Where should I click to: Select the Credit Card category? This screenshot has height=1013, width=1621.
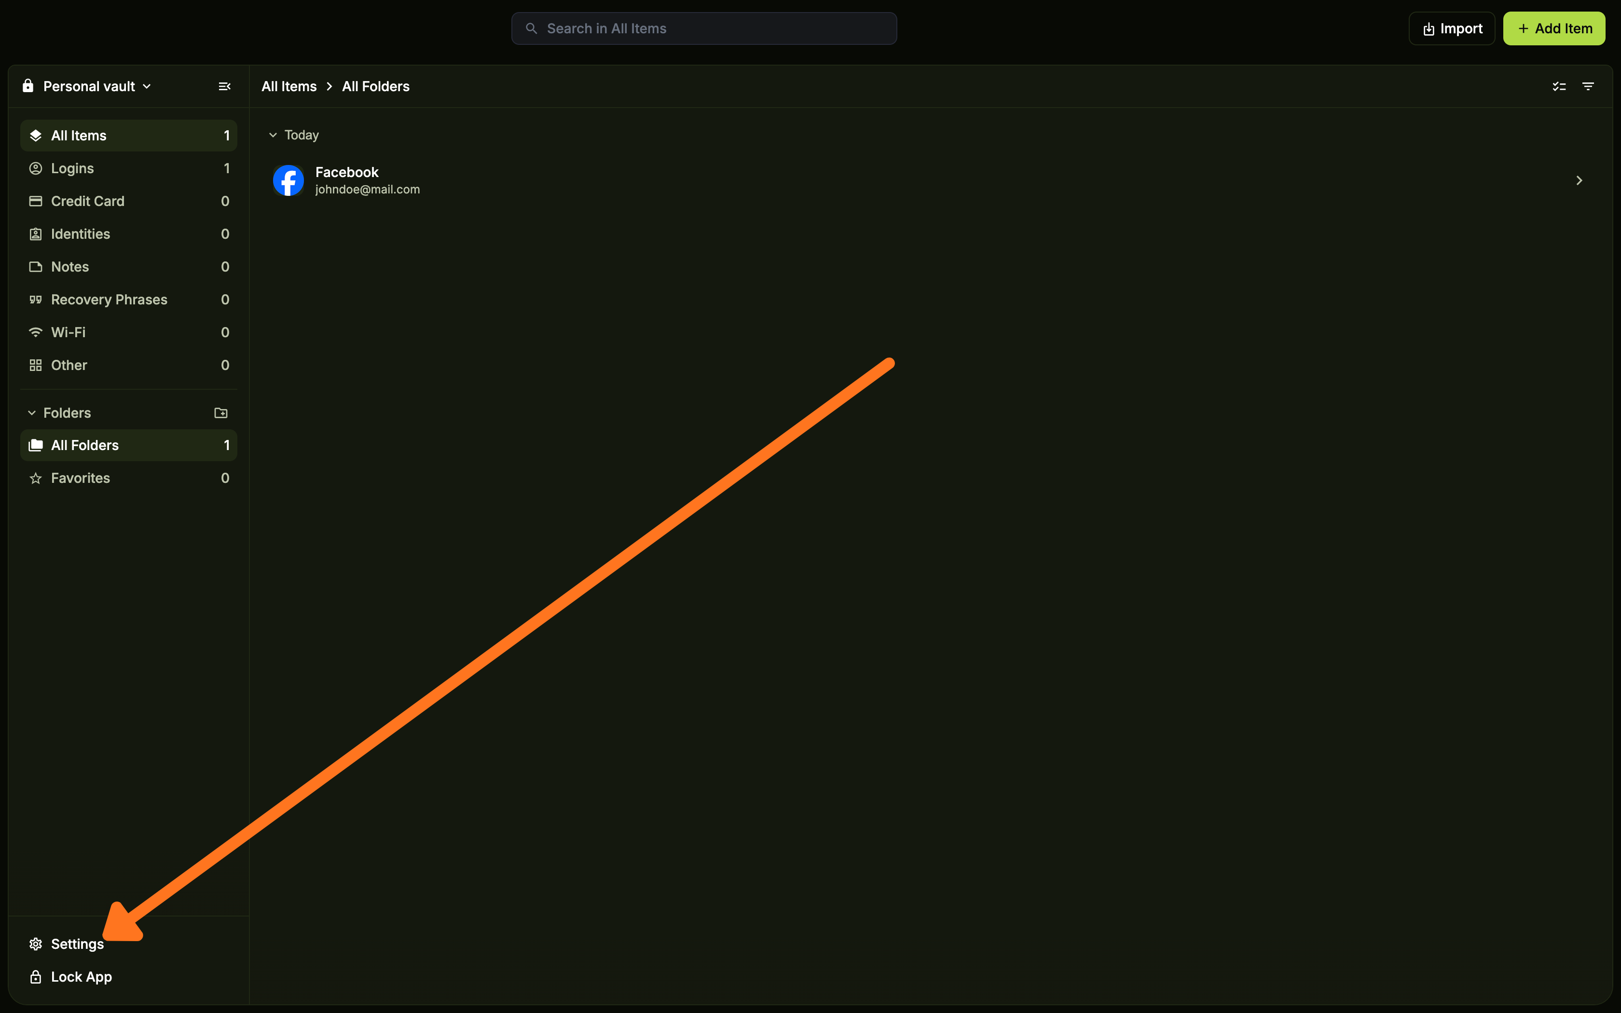click(87, 201)
